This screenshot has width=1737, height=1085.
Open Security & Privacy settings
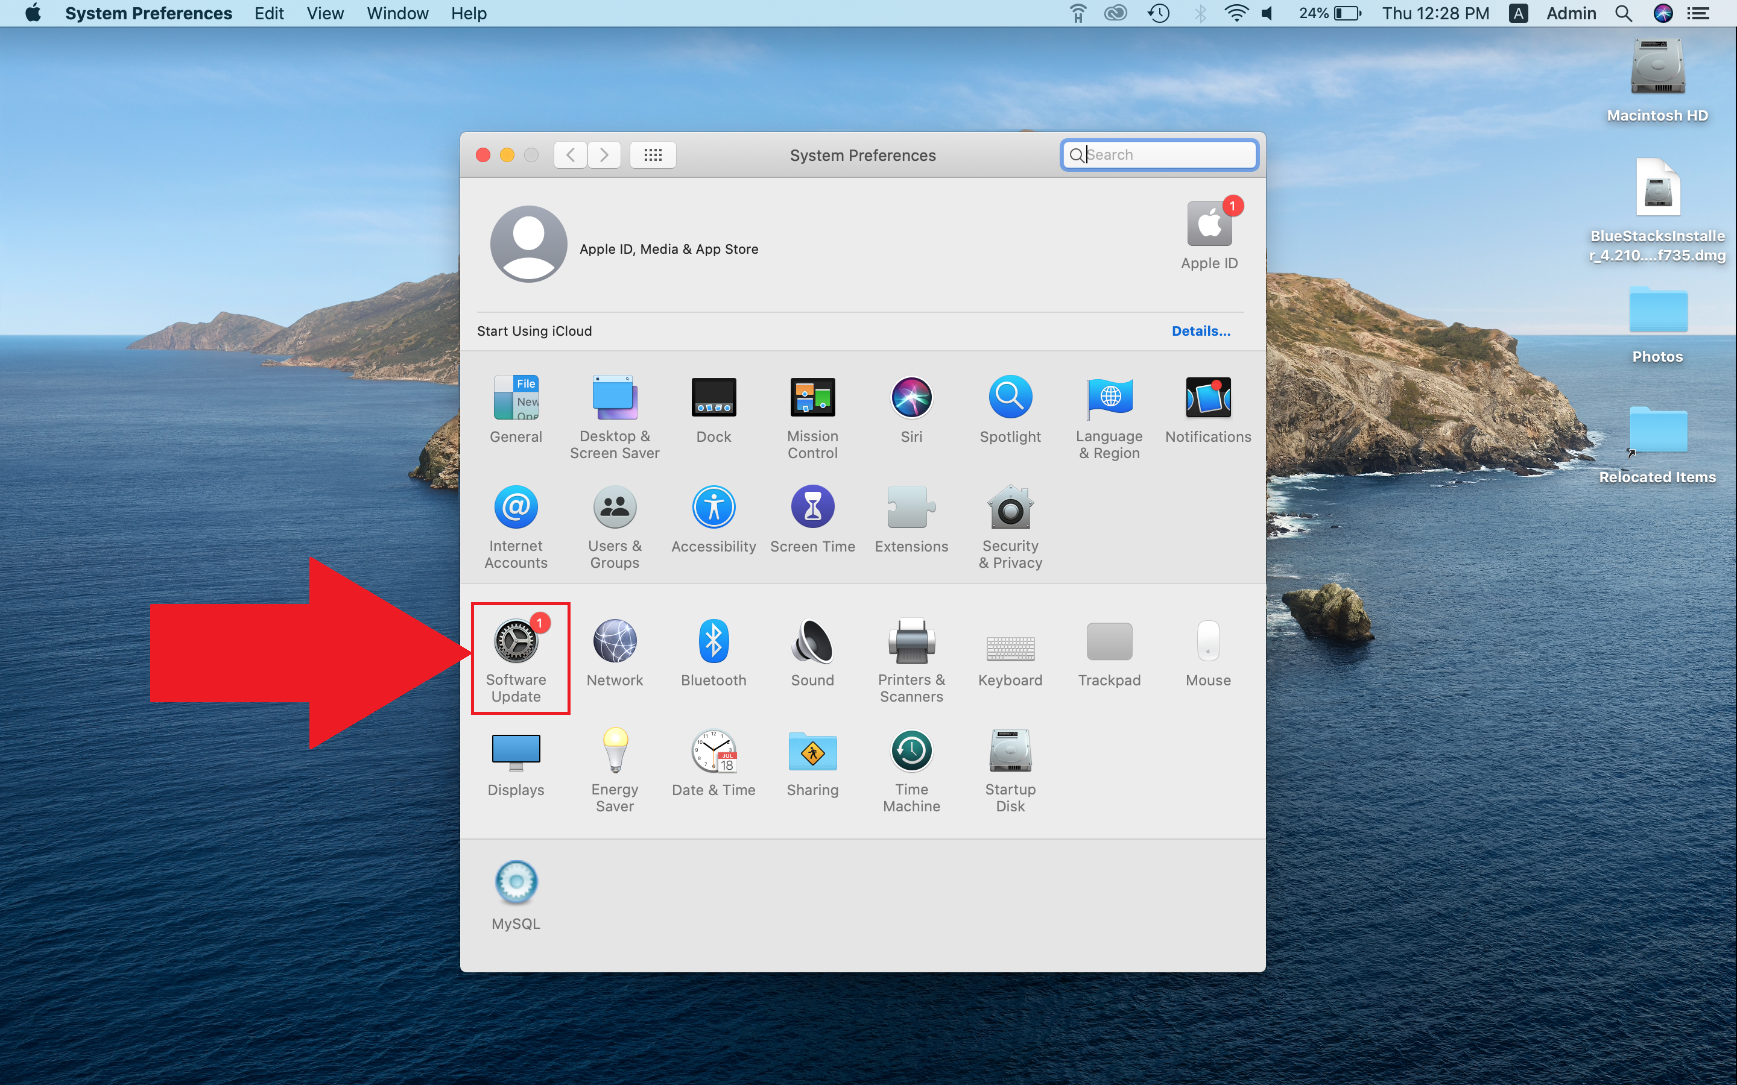pos(1011,524)
